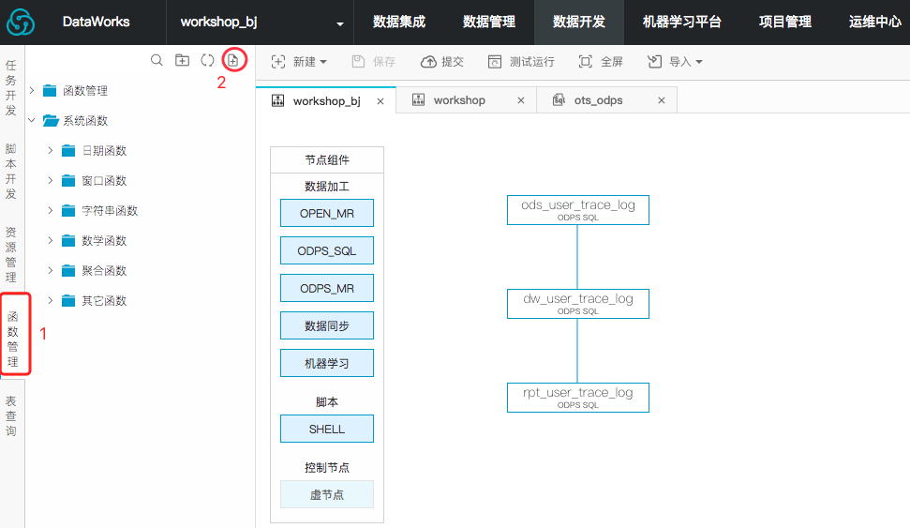Select the ods_user_trace_log node
The width and height of the screenshot is (910, 528).
(578, 210)
